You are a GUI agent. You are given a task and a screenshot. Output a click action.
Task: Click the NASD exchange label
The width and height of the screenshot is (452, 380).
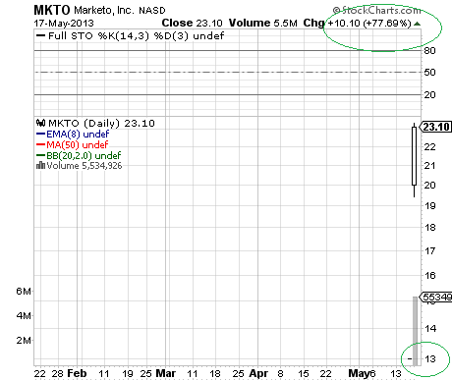(152, 11)
